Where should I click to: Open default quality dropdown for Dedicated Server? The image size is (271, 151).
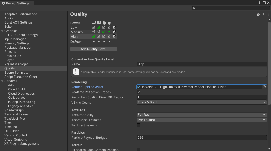point(99,42)
